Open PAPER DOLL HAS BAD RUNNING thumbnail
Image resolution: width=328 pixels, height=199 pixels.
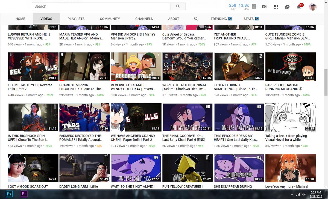(291, 67)
